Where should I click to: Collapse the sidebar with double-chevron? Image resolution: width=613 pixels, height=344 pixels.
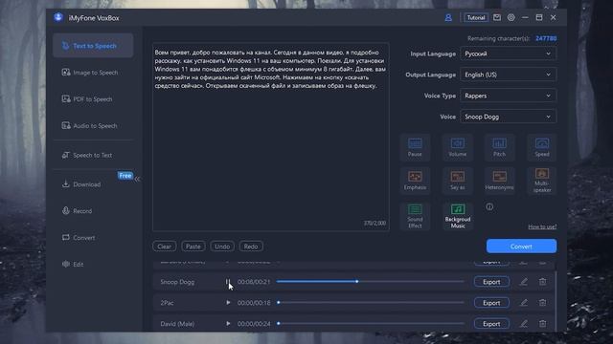(x=137, y=180)
